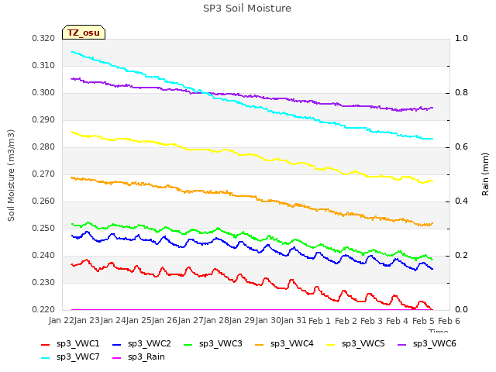Click the sp3_VWC7 legend label
This screenshot has width=496, height=372.
pyautogui.click(x=77, y=356)
